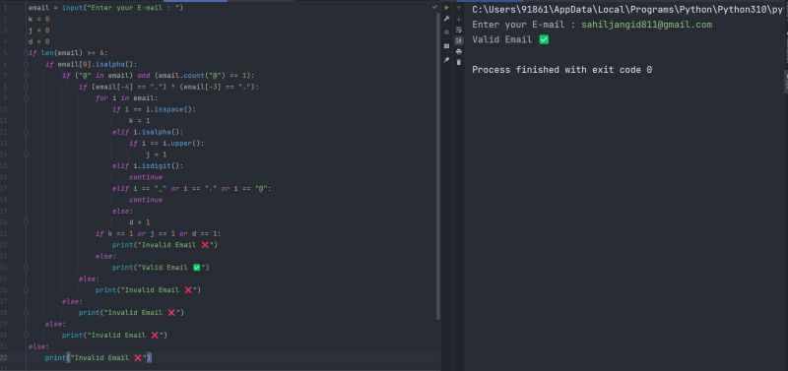Clear console output with trash icon
This screenshot has height=371, width=788.
(458, 62)
